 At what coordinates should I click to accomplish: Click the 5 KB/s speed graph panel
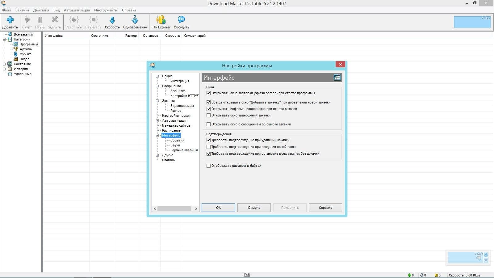pos(472,22)
